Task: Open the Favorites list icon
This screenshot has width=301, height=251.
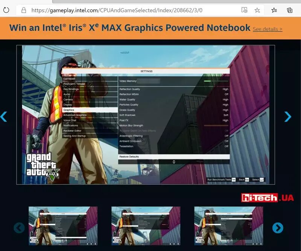Action: coord(274,10)
